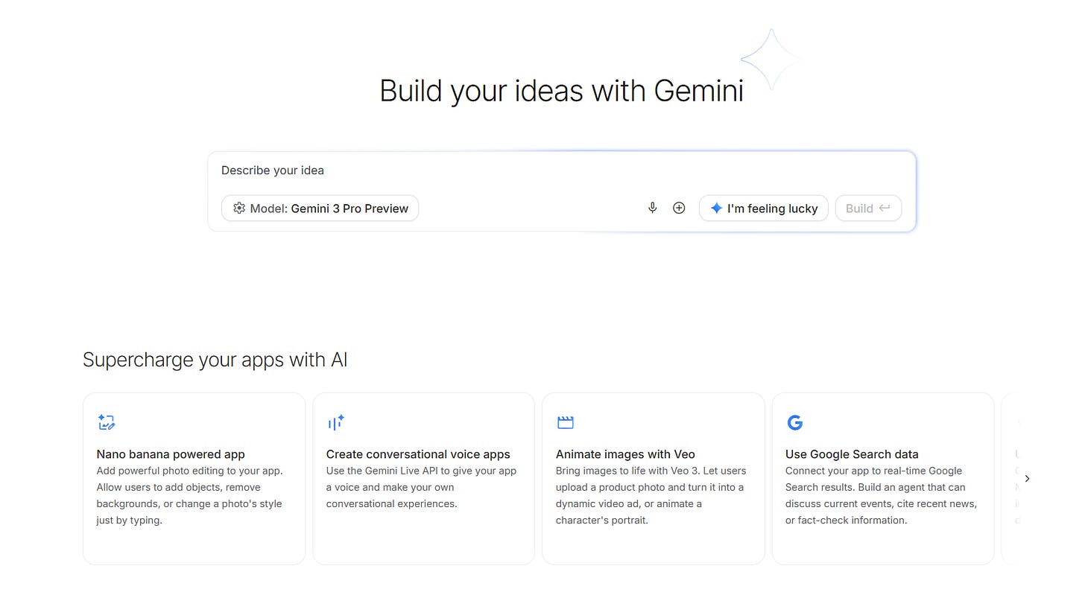Click the blue sparkle icon in feeling lucky
1085x595 pixels.
point(716,209)
